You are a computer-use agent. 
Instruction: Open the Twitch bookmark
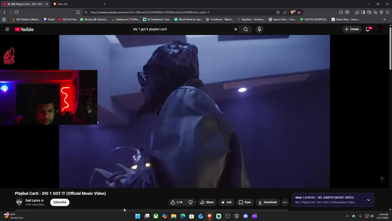pyautogui.click(x=49, y=19)
